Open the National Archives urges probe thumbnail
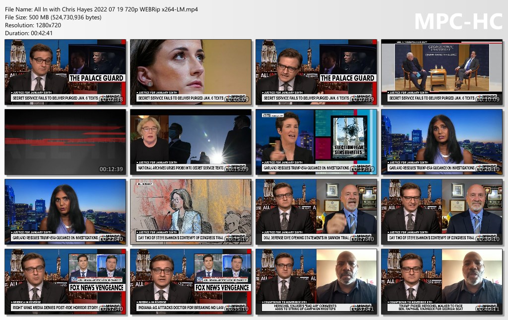The width and height of the screenshot is (508, 320). coord(191,142)
